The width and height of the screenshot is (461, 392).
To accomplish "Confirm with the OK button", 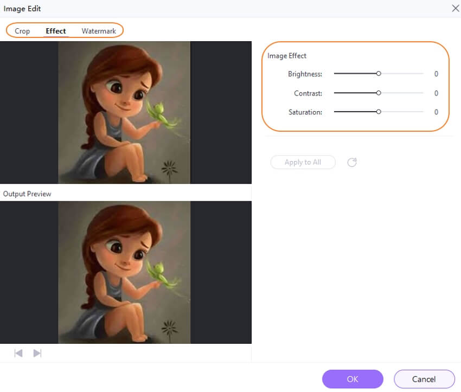I will [x=353, y=379].
